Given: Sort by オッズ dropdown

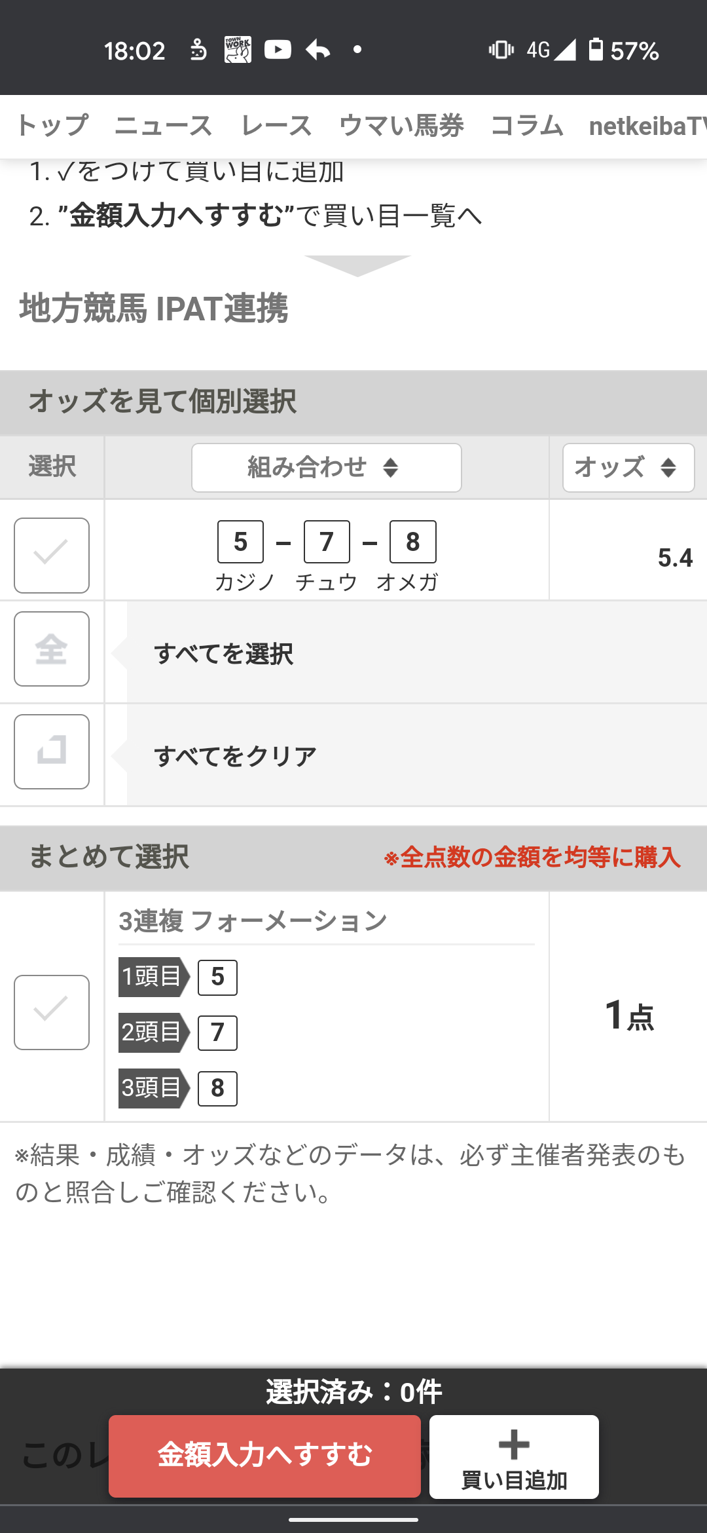Looking at the screenshot, I should coord(628,468).
